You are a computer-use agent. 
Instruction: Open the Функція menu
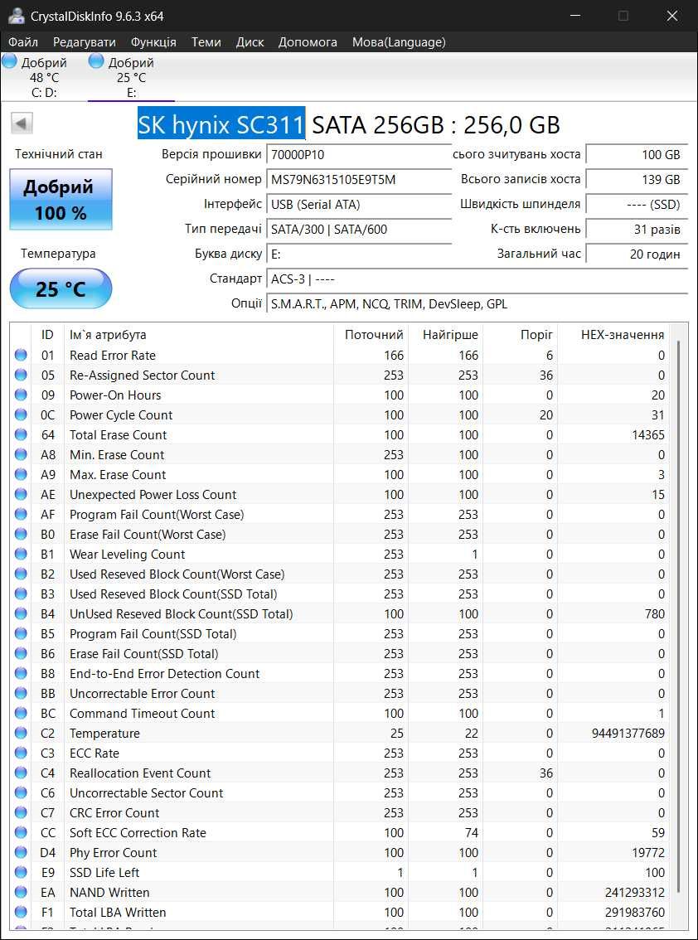[x=153, y=42]
